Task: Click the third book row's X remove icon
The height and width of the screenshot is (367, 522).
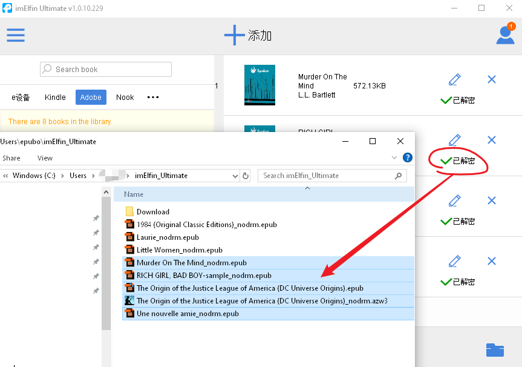Action: (492, 200)
